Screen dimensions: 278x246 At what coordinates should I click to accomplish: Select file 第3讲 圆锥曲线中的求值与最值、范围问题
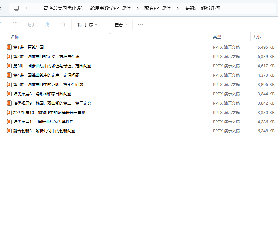(x=52, y=66)
